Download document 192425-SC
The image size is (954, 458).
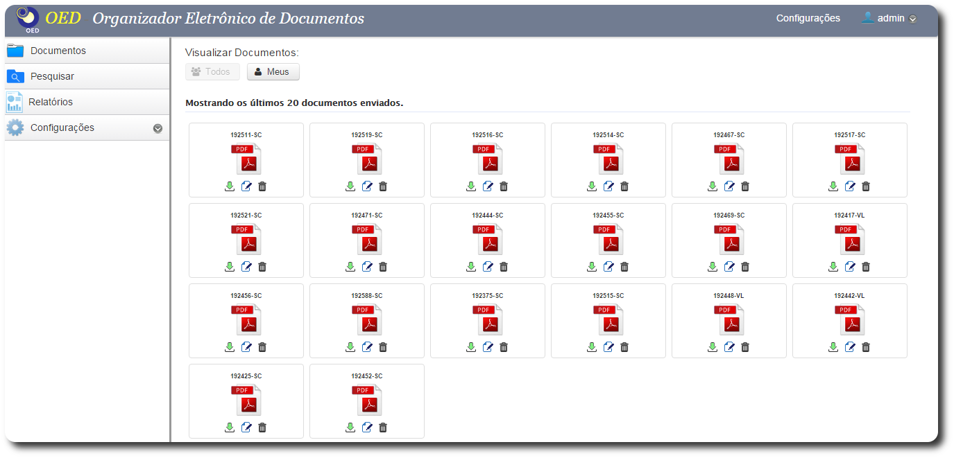pyautogui.click(x=230, y=428)
